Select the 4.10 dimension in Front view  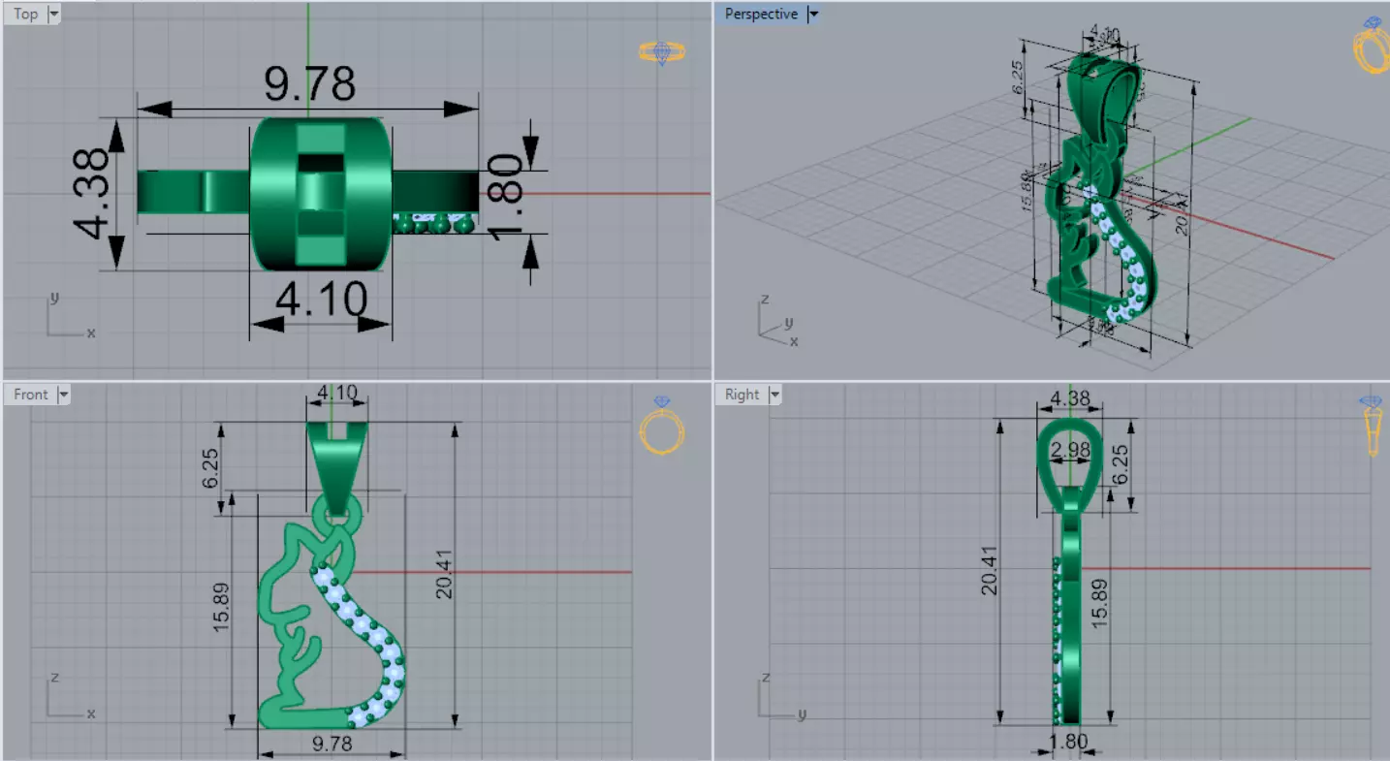pos(336,394)
